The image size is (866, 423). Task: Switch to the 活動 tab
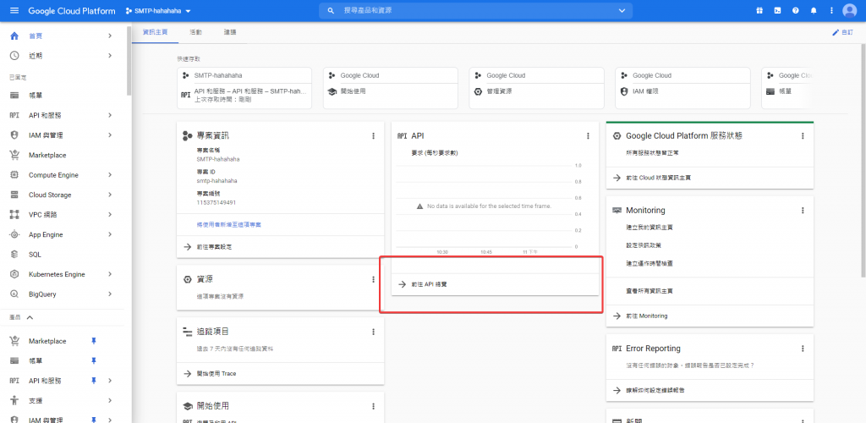click(195, 33)
